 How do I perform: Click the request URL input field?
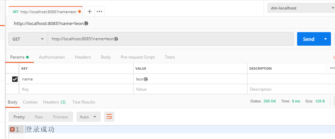(171, 39)
